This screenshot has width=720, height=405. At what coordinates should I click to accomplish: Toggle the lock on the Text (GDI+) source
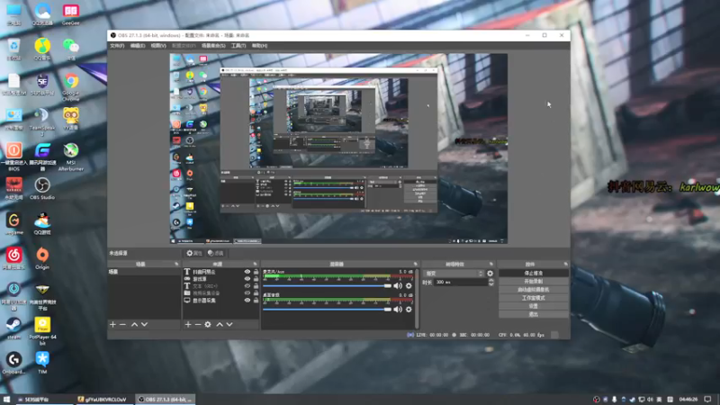(256, 286)
